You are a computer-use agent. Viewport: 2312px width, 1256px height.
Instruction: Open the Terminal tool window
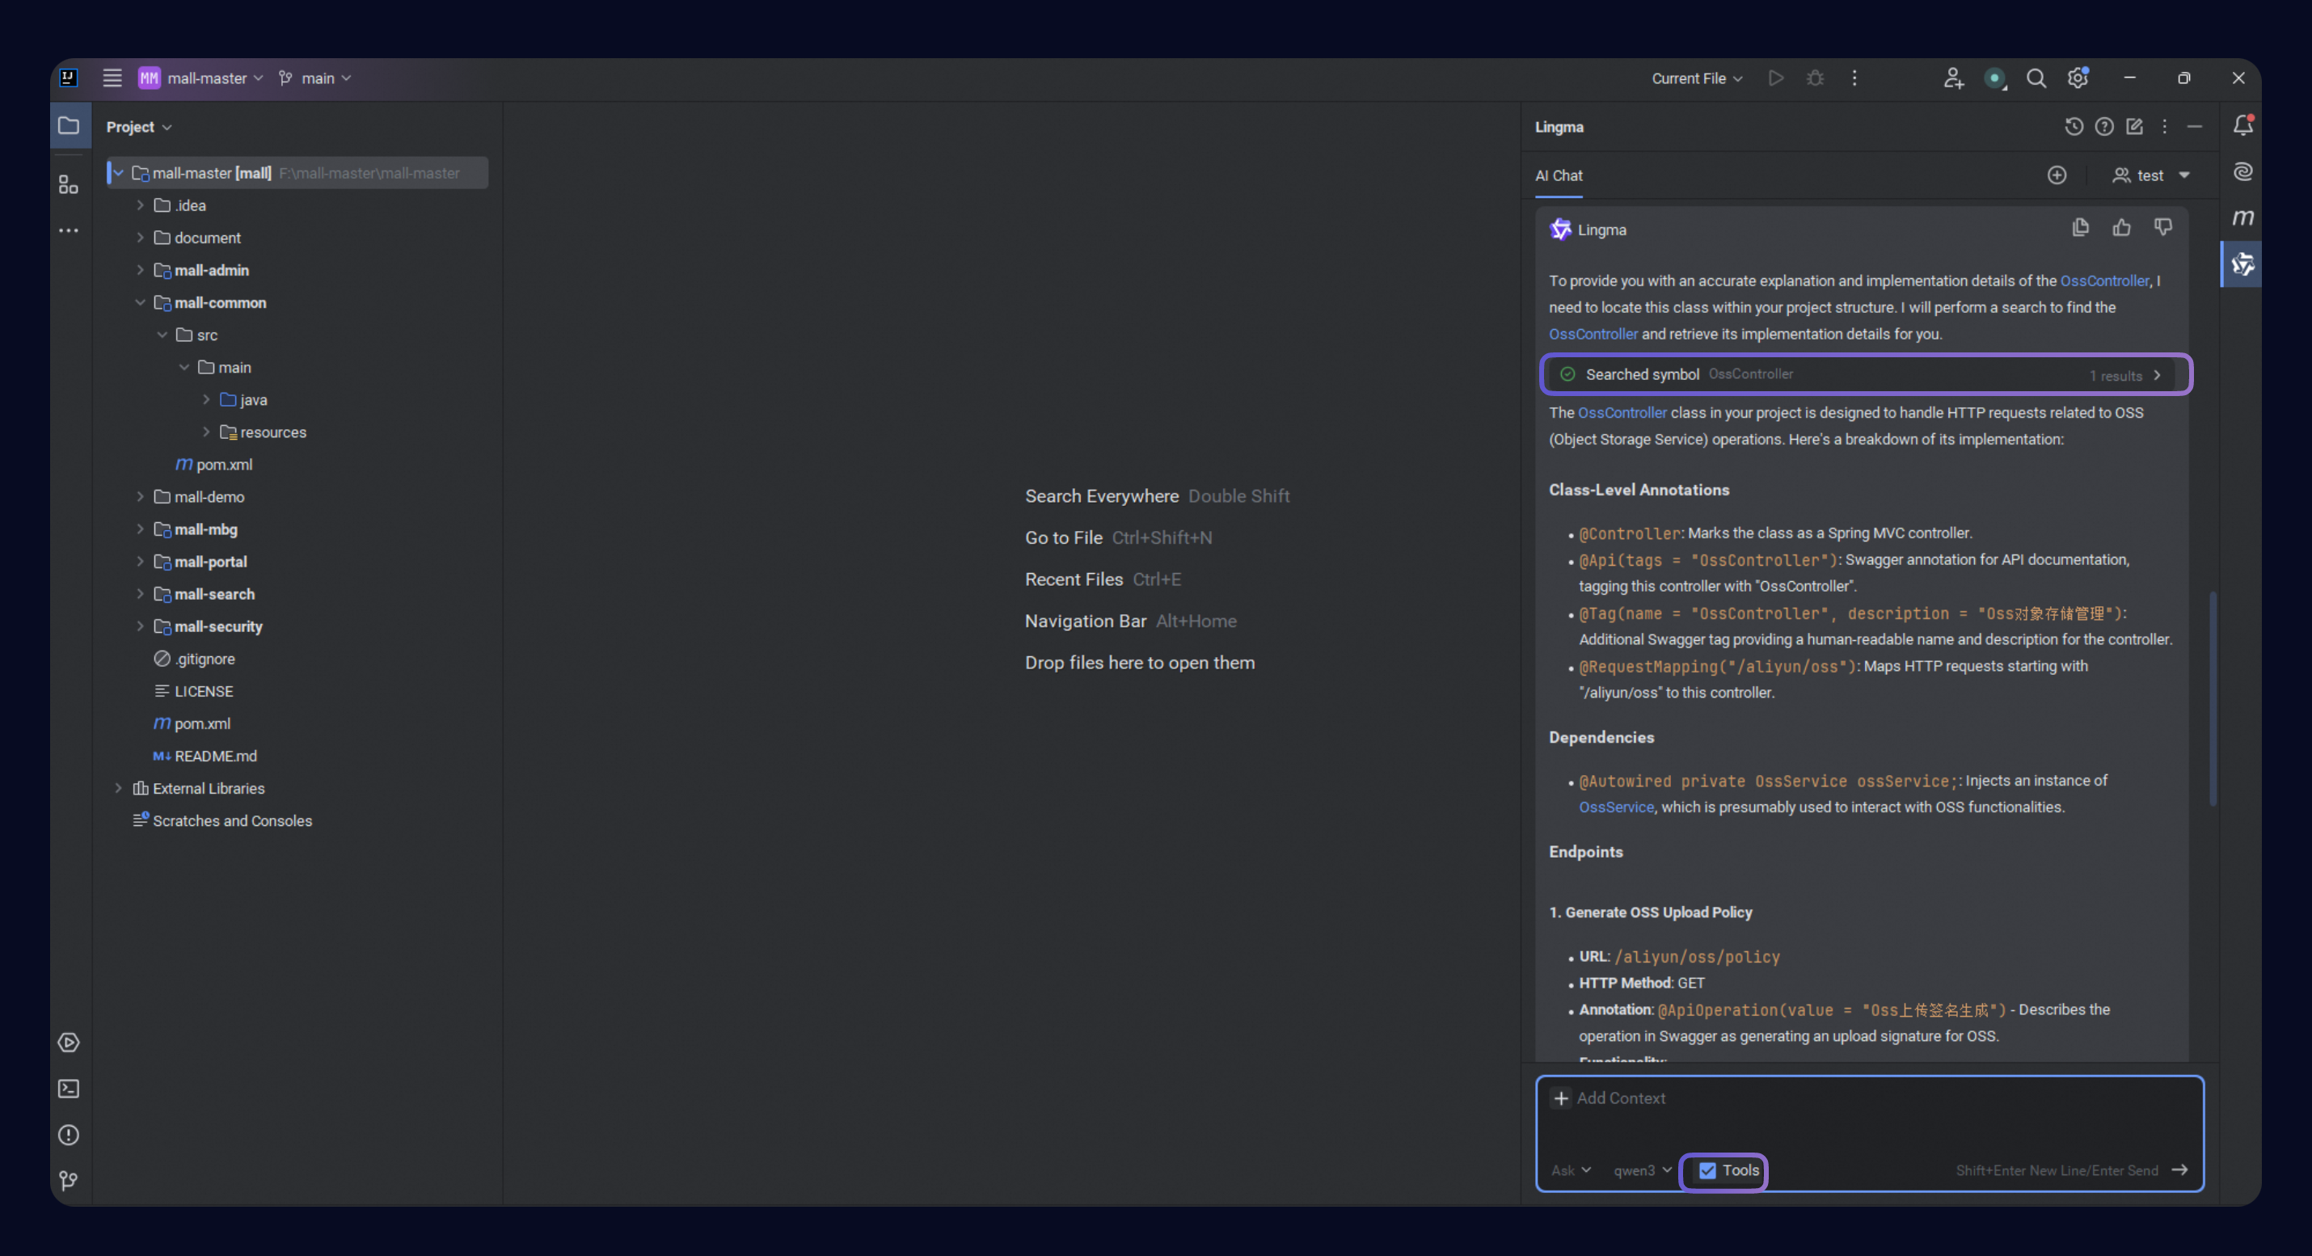[68, 1088]
